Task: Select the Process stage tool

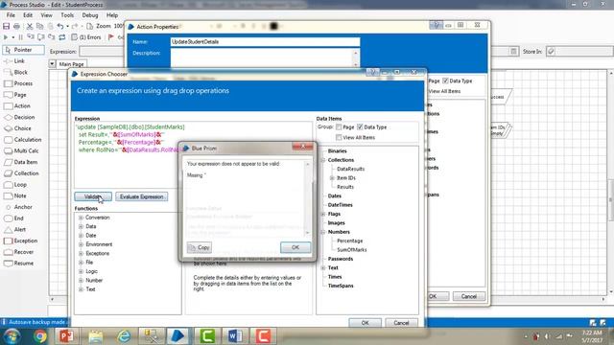Action: 23,83
